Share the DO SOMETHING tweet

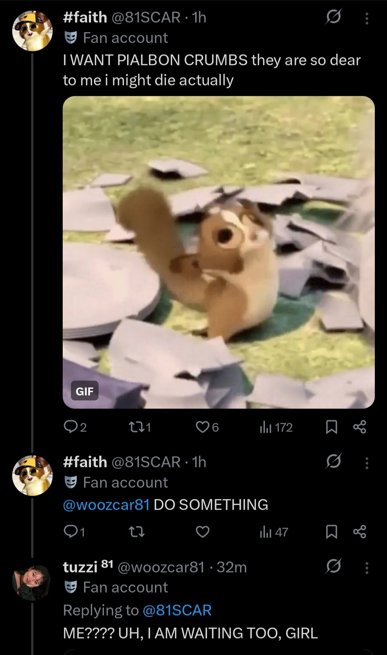(x=359, y=532)
